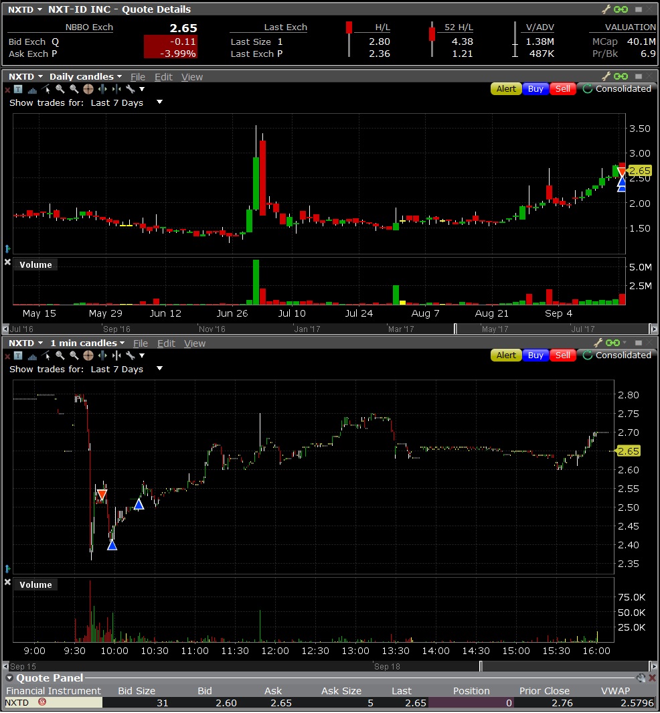Viewport: 660px width, 713px height.
Task: Click Alert button in 1 min chart
Action: (506, 355)
